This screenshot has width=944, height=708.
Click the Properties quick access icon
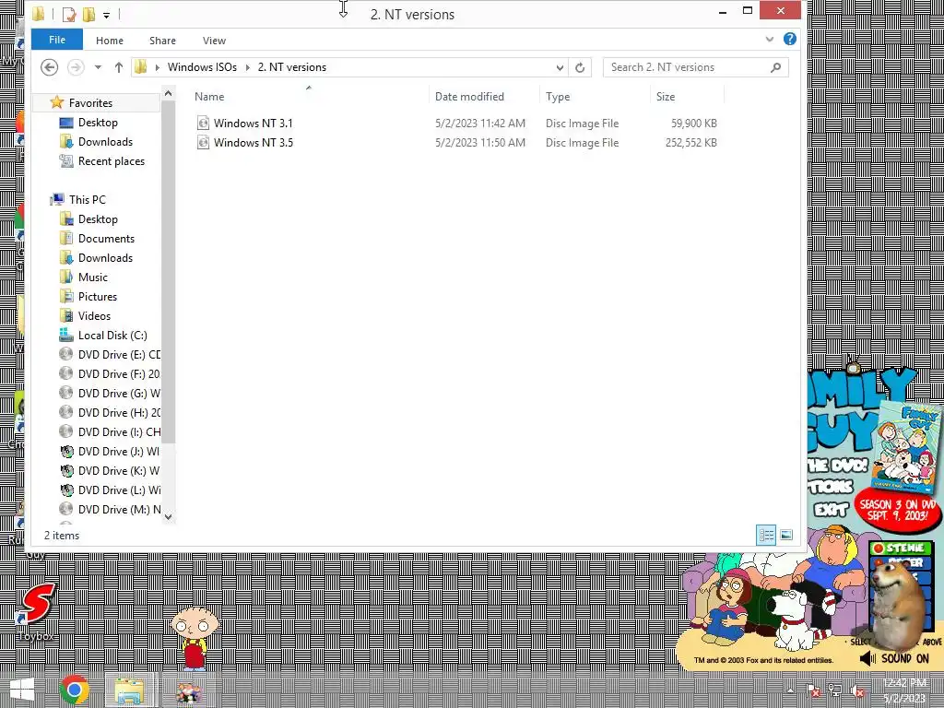coord(69,14)
